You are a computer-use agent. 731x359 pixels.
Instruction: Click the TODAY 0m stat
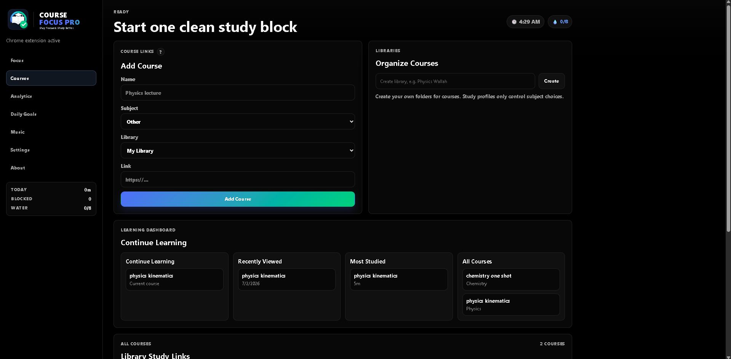point(51,190)
